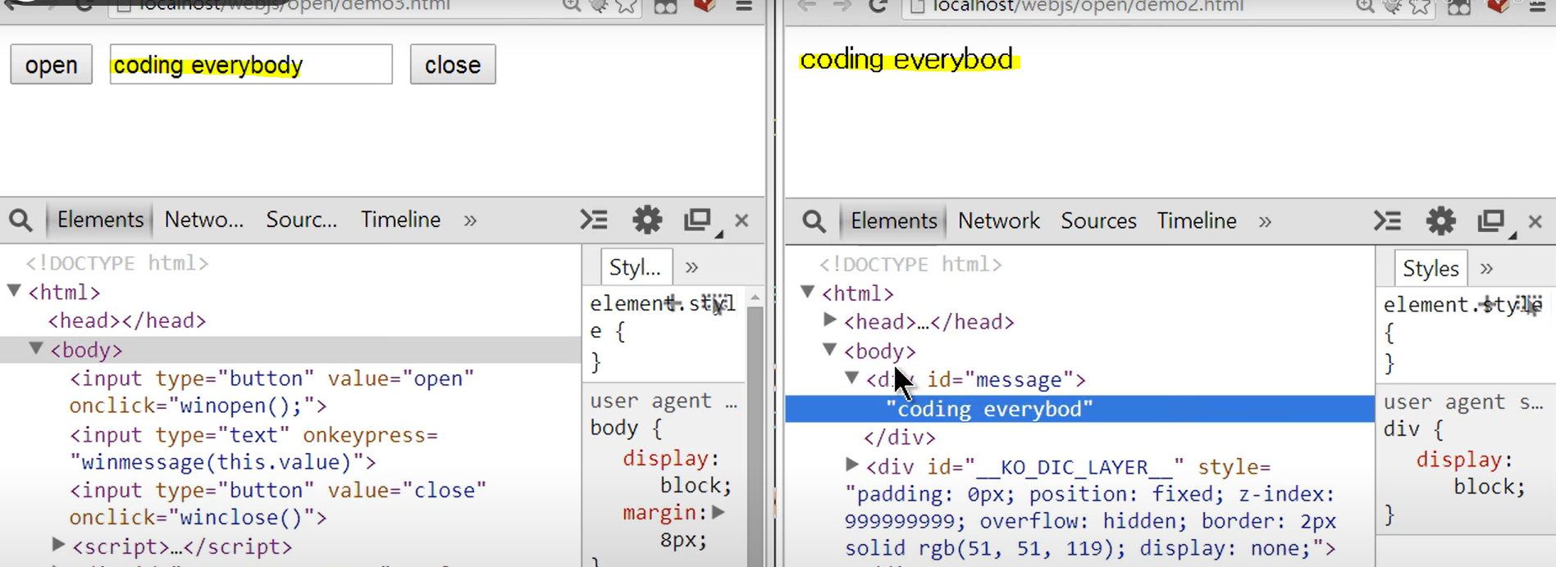
Task: Show more sidebar panes chevron, right DevTools
Action: tap(1486, 269)
